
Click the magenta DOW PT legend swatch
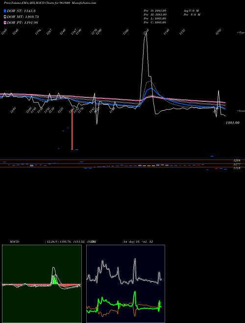pyautogui.click(x=5, y=23)
